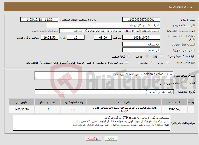The width and height of the screenshot is (199, 145).
Task: Click the buyer notes textarea mentioning ITP
Action: pos(92,123)
